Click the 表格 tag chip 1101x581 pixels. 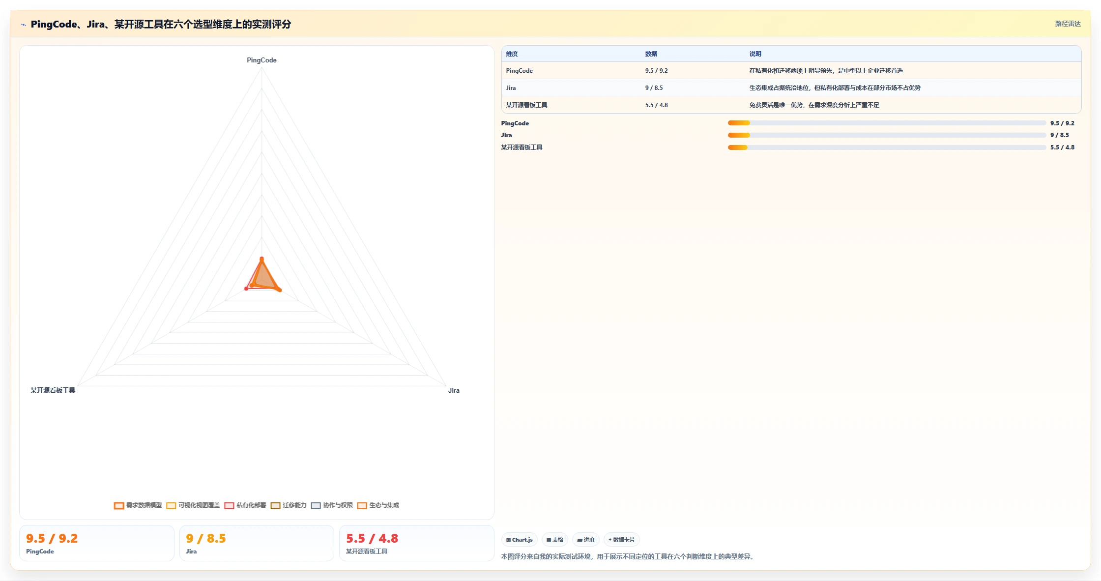(555, 540)
